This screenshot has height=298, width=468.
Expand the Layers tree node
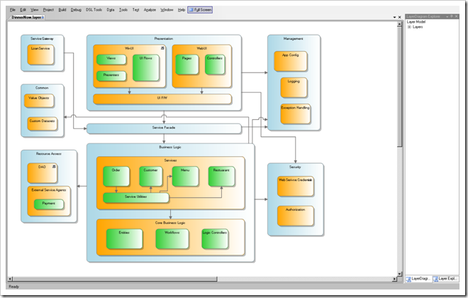coord(410,27)
